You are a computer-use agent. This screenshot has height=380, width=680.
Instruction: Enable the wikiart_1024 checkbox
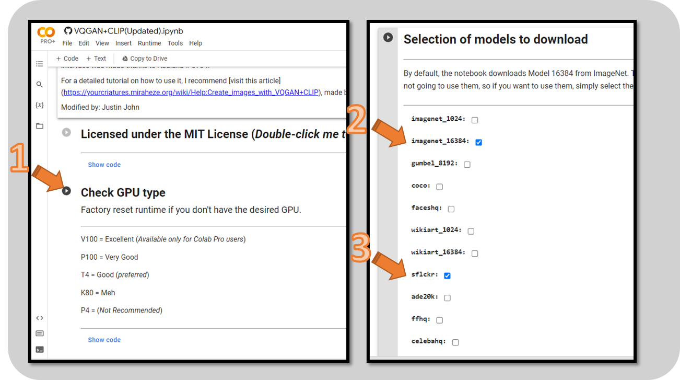(471, 231)
